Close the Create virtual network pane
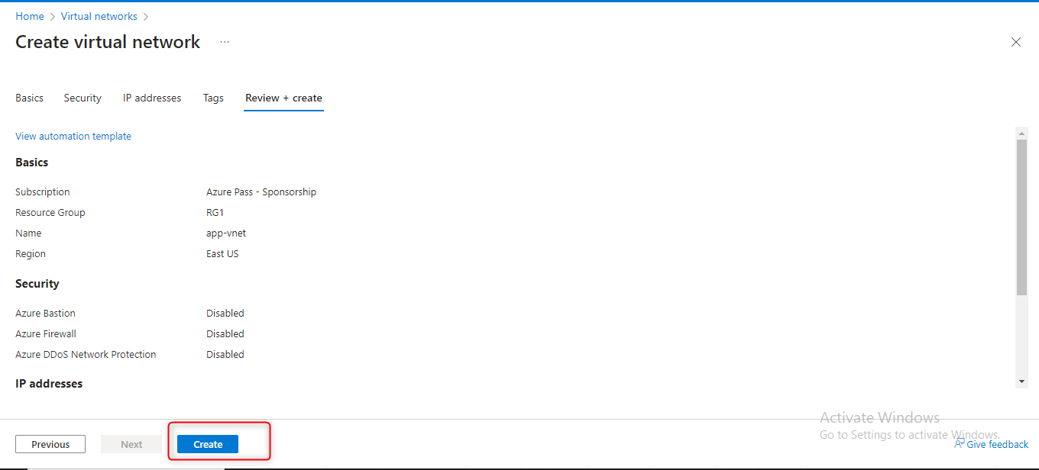1039x470 pixels. [1016, 42]
